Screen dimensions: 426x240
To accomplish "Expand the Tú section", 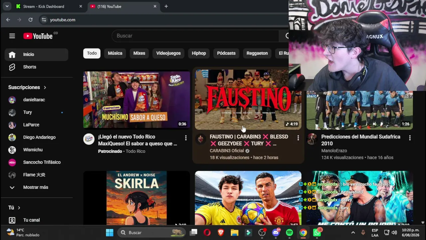I will tap(14, 208).
